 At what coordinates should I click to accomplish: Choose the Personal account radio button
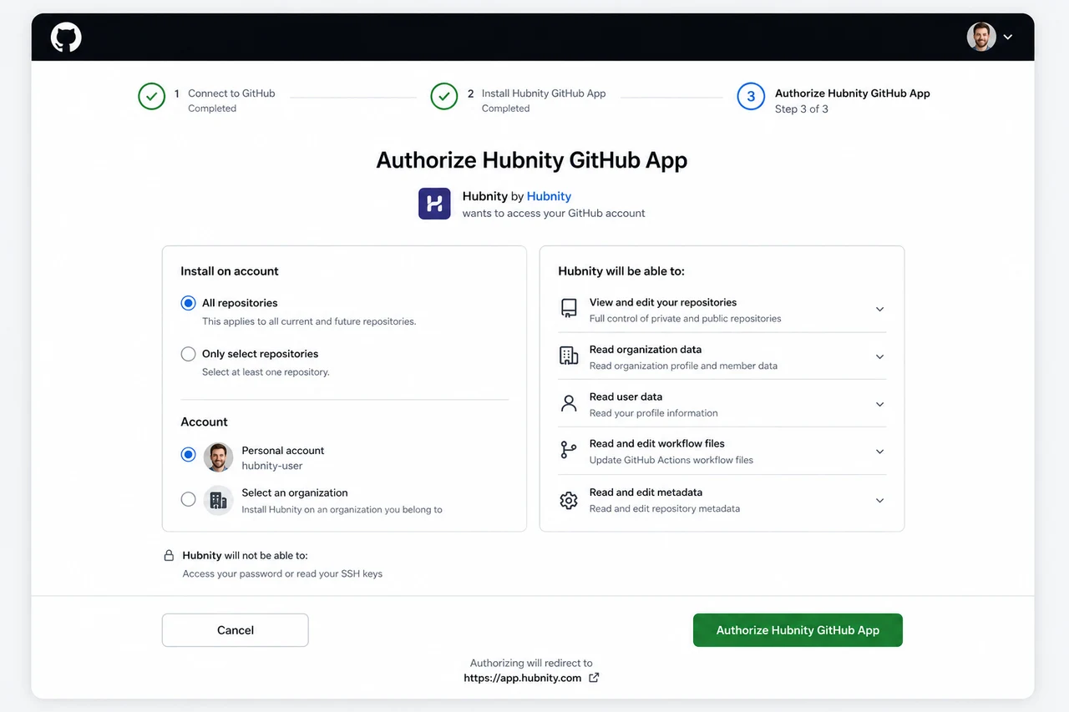coord(189,454)
